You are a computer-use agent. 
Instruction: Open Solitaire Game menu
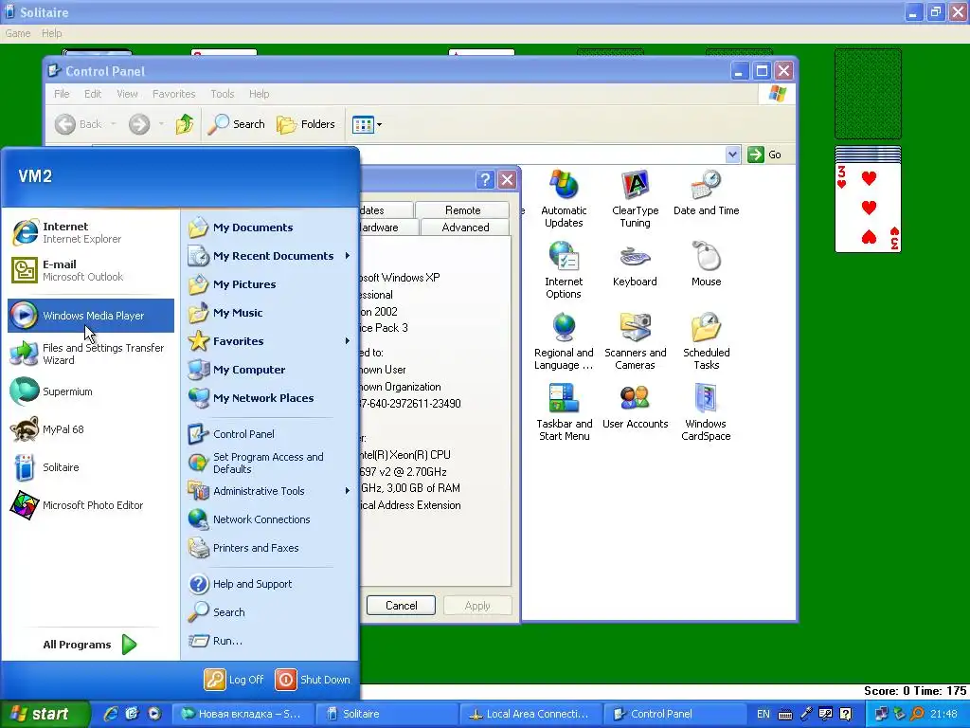17,33
